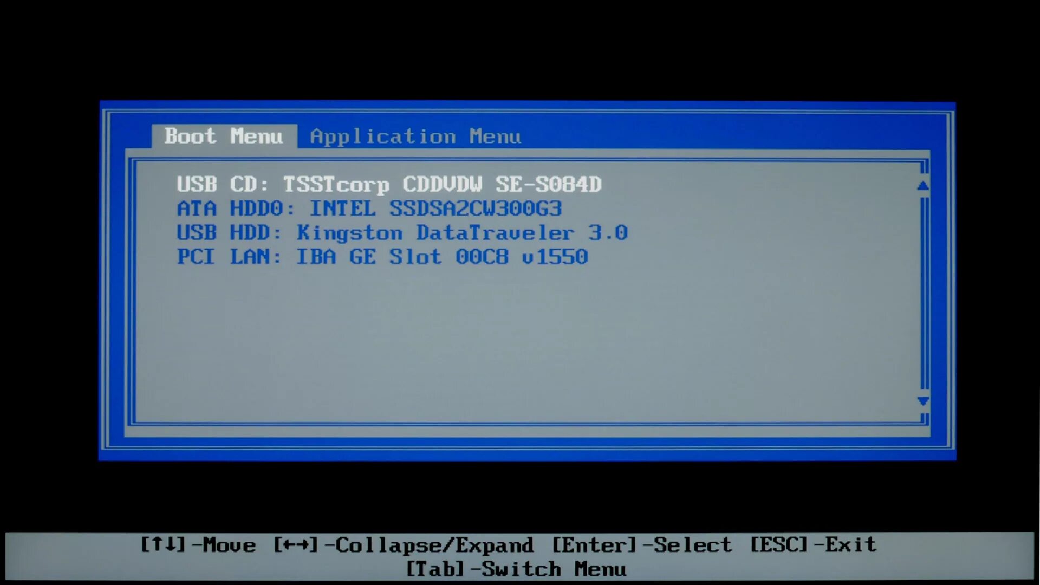The width and height of the screenshot is (1040, 585).
Task: Switch to Application Menu tab
Action: tap(414, 136)
